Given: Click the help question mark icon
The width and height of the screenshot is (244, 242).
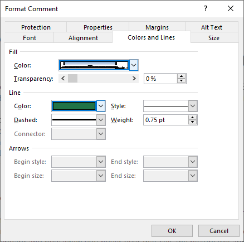Looking at the screenshot, I should pos(206,8).
